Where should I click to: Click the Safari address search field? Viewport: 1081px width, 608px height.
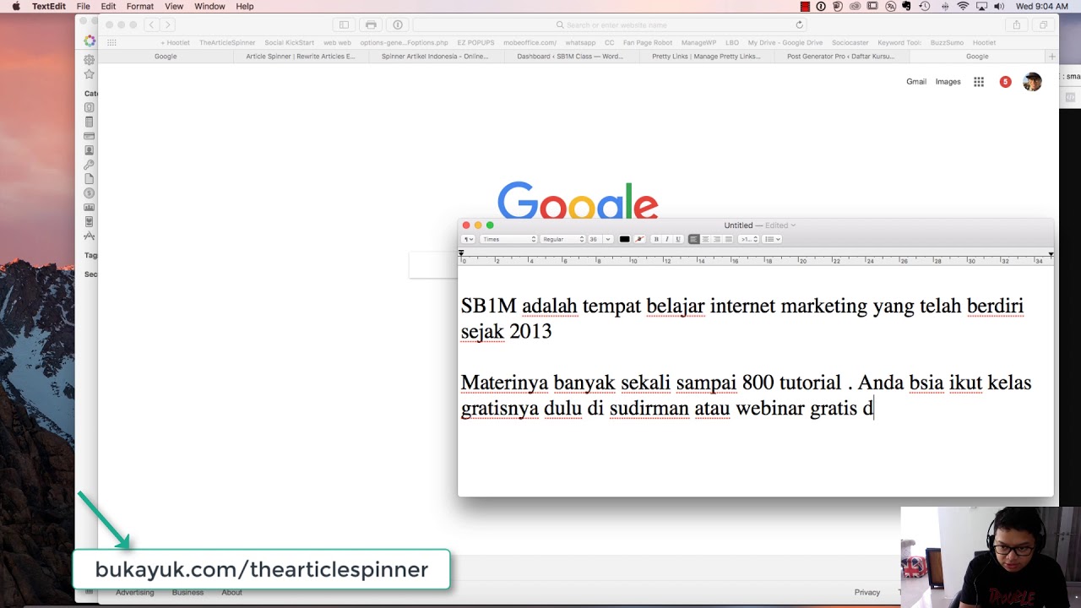[611, 25]
